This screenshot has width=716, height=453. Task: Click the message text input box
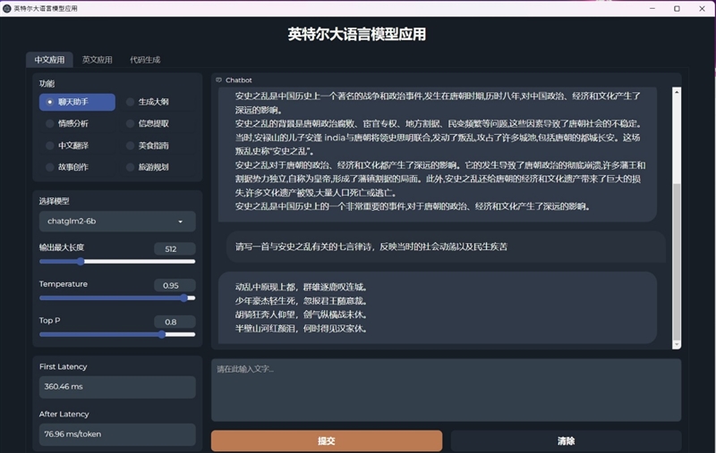pos(446,390)
